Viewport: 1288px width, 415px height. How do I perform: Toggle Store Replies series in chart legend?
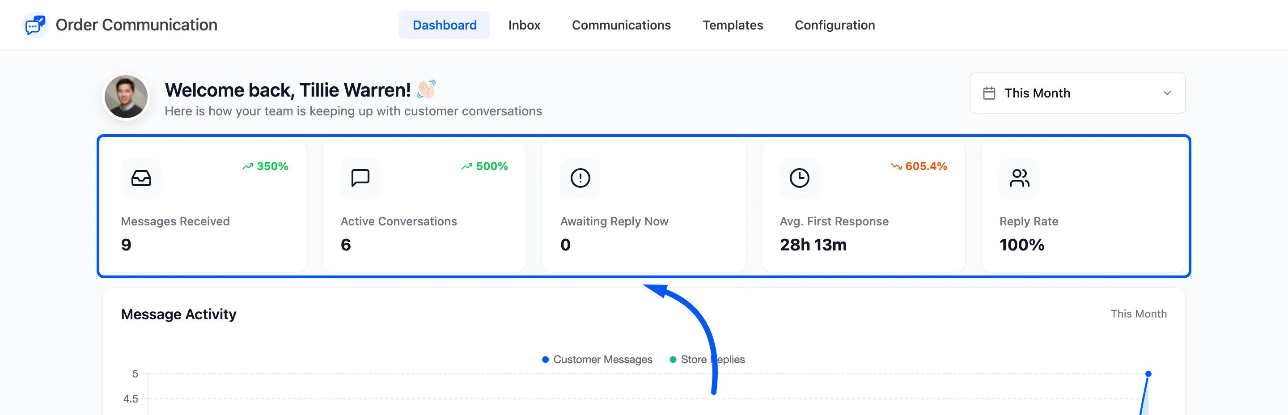tap(707, 360)
